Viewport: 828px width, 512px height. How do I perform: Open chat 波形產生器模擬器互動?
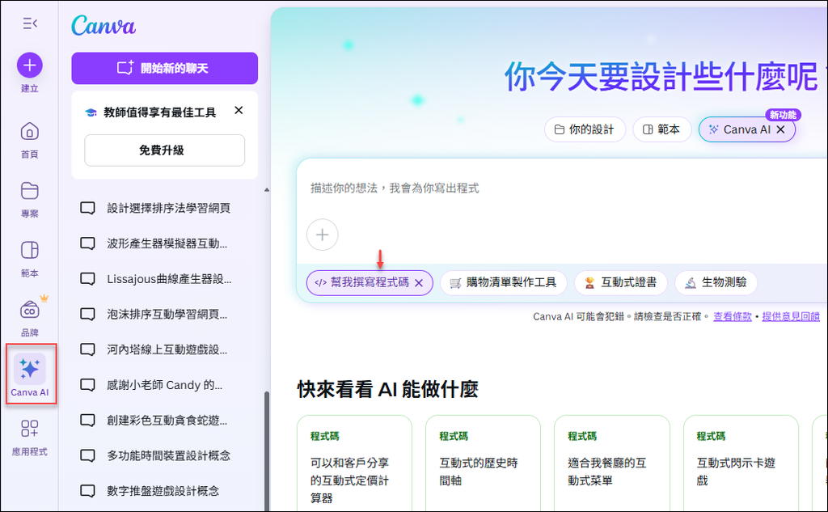coord(165,243)
